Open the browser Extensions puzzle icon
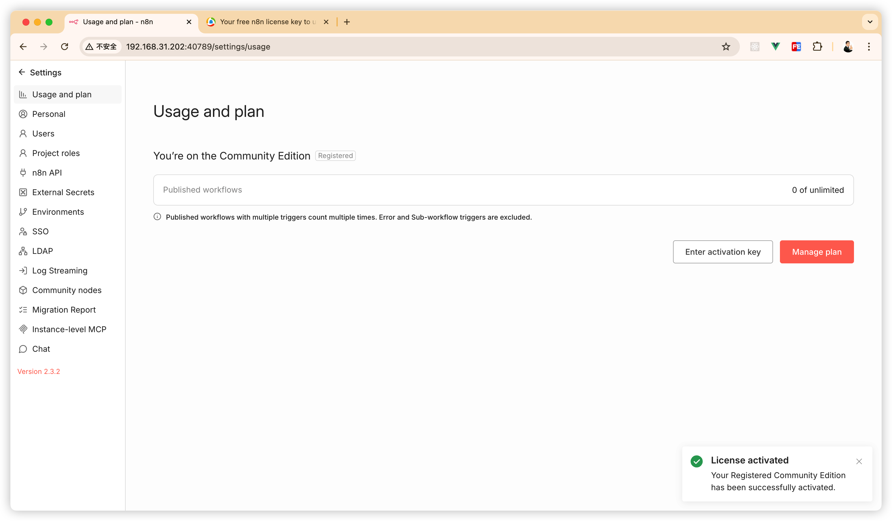Viewport: 892px width, 521px height. 817,47
